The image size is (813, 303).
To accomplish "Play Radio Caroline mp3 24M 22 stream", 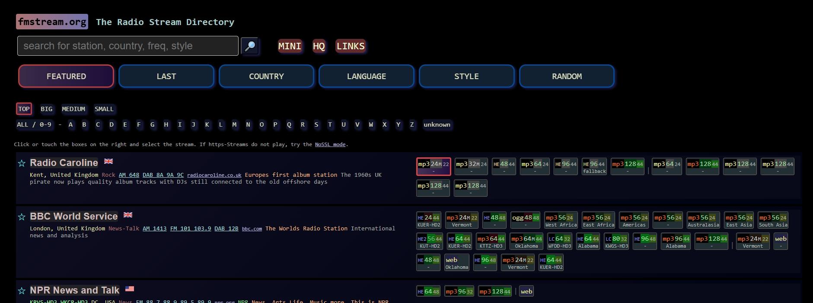I will [434, 167].
